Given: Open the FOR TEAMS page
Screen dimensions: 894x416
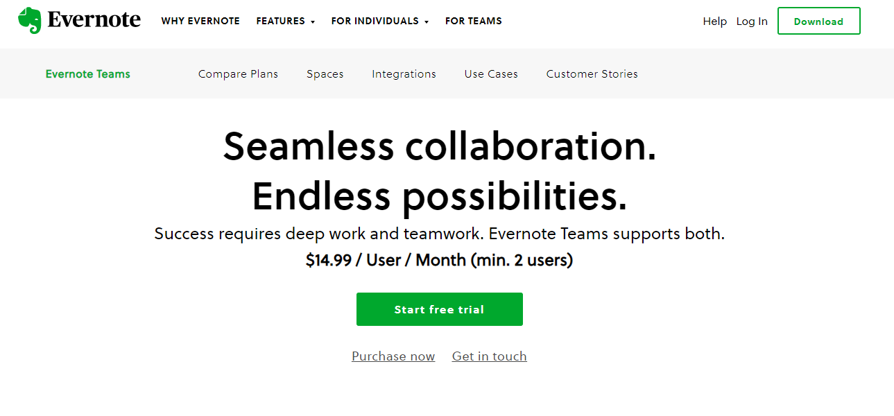Looking at the screenshot, I should click(473, 21).
